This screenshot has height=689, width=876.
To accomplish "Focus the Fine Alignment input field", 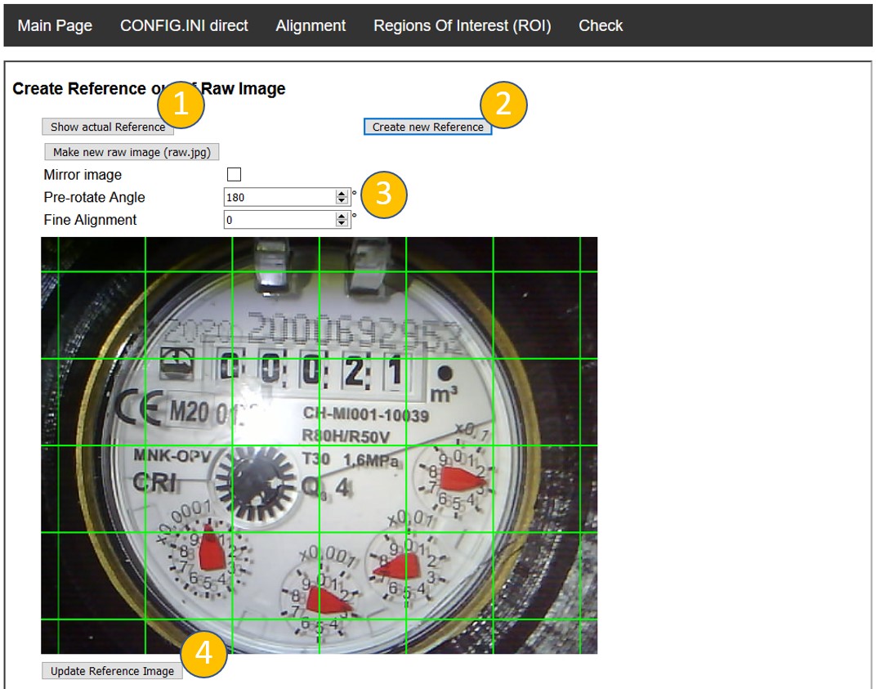I will pyautogui.click(x=279, y=220).
